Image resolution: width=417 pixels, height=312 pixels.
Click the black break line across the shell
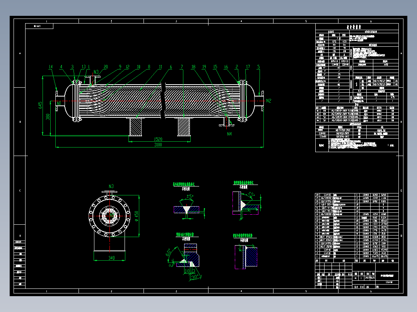coord(163,100)
